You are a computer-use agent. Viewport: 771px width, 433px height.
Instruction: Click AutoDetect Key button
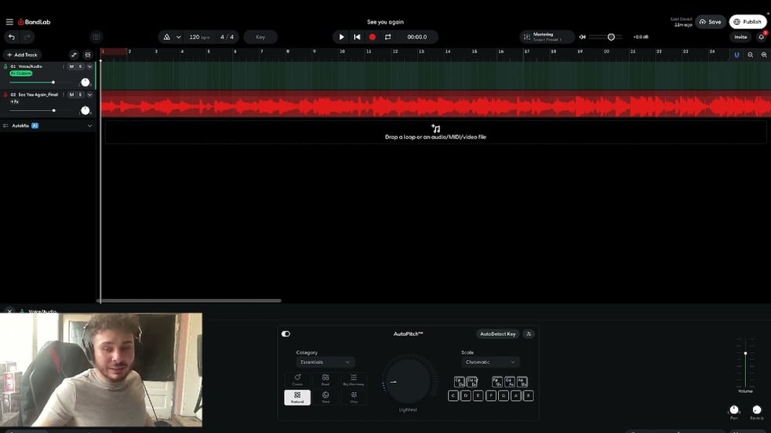497,333
